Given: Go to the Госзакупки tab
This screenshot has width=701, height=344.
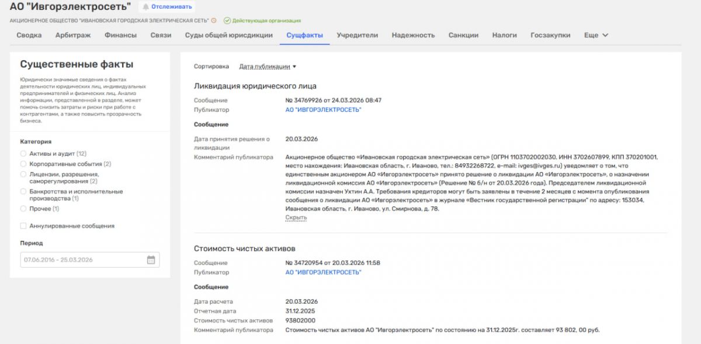Looking at the screenshot, I should click(550, 35).
